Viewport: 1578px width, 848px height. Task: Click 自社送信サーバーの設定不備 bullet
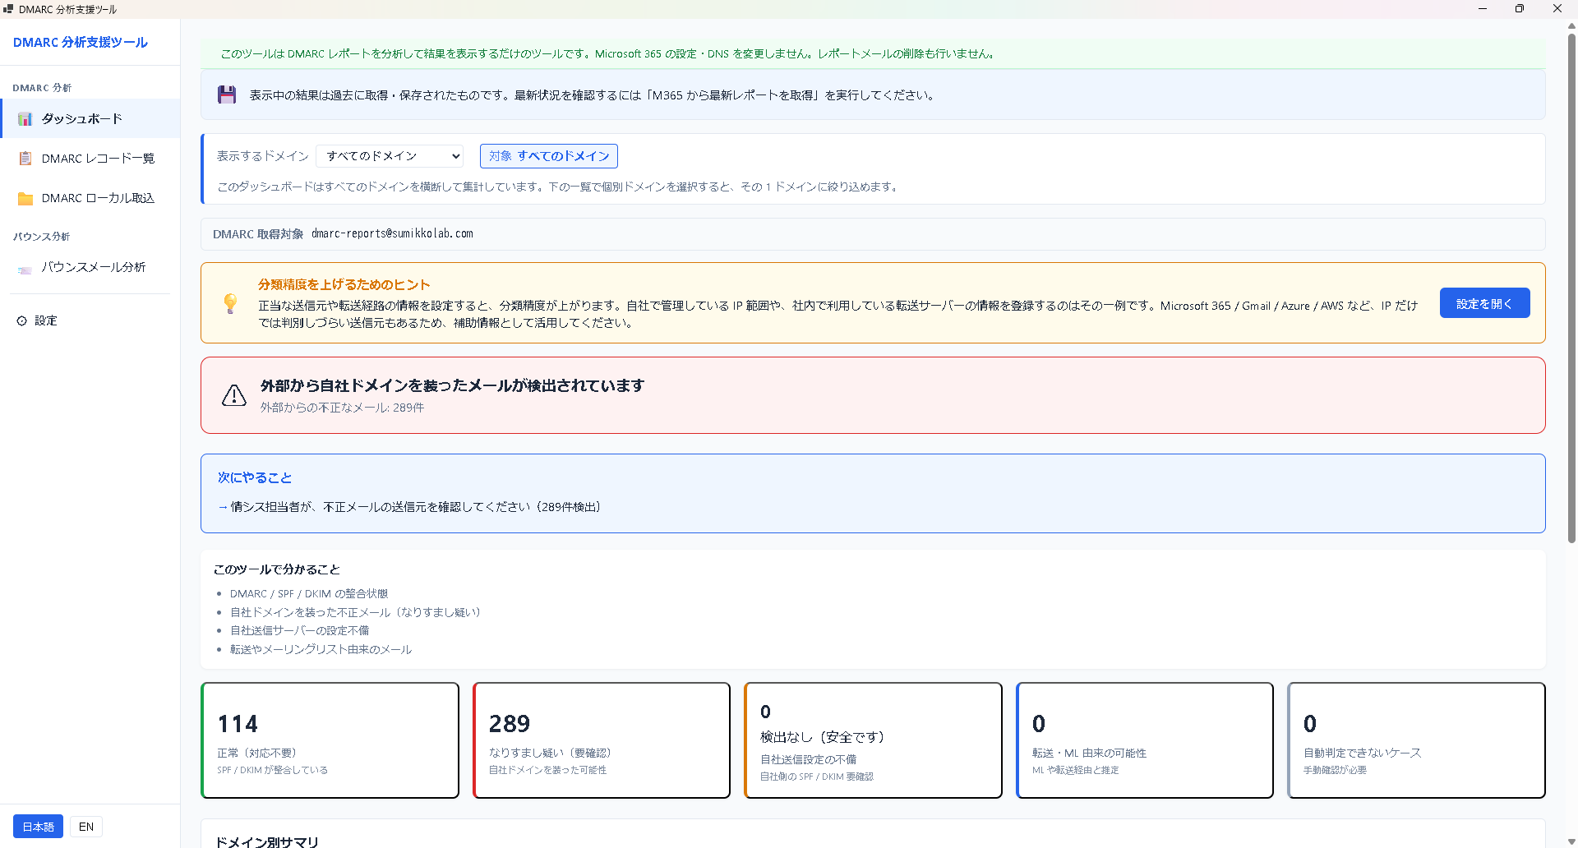pos(299,630)
